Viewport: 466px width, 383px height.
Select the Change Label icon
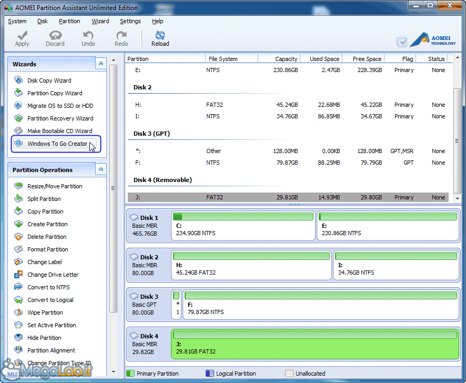coord(18,262)
